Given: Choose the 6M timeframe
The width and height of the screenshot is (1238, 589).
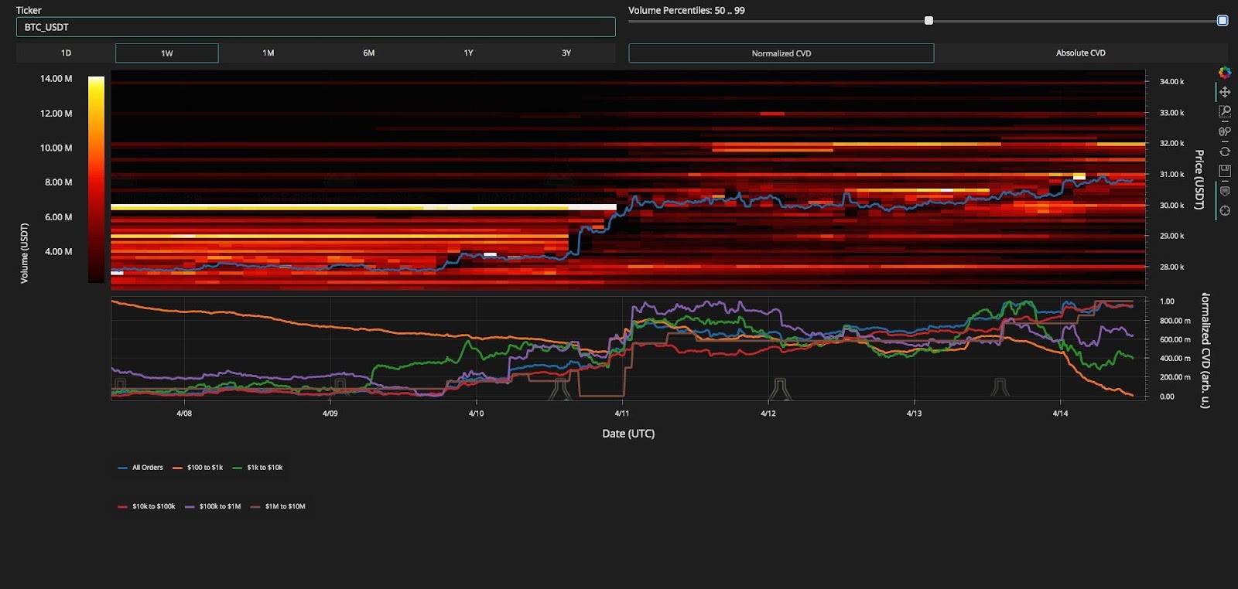Looking at the screenshot, I should pyautogui.click(x=368, y=53).
